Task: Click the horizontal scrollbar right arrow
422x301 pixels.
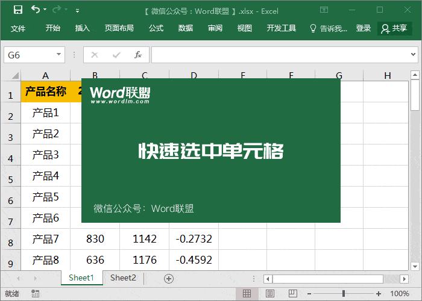Action: [x=404, y=279]
